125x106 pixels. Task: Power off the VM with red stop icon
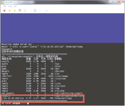coord(4,11)
